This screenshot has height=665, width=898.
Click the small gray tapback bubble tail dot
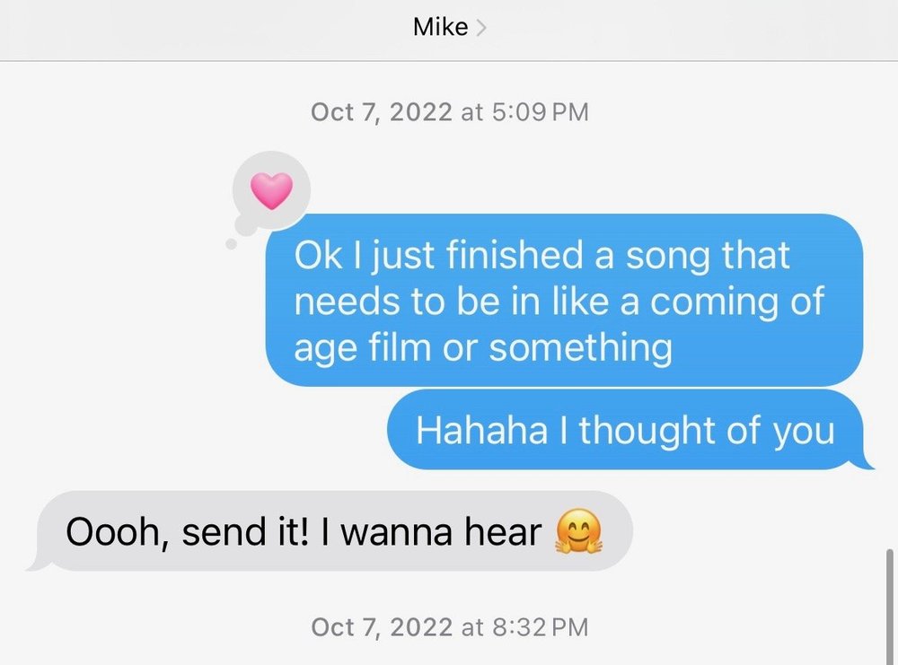(x=232, y=244)
